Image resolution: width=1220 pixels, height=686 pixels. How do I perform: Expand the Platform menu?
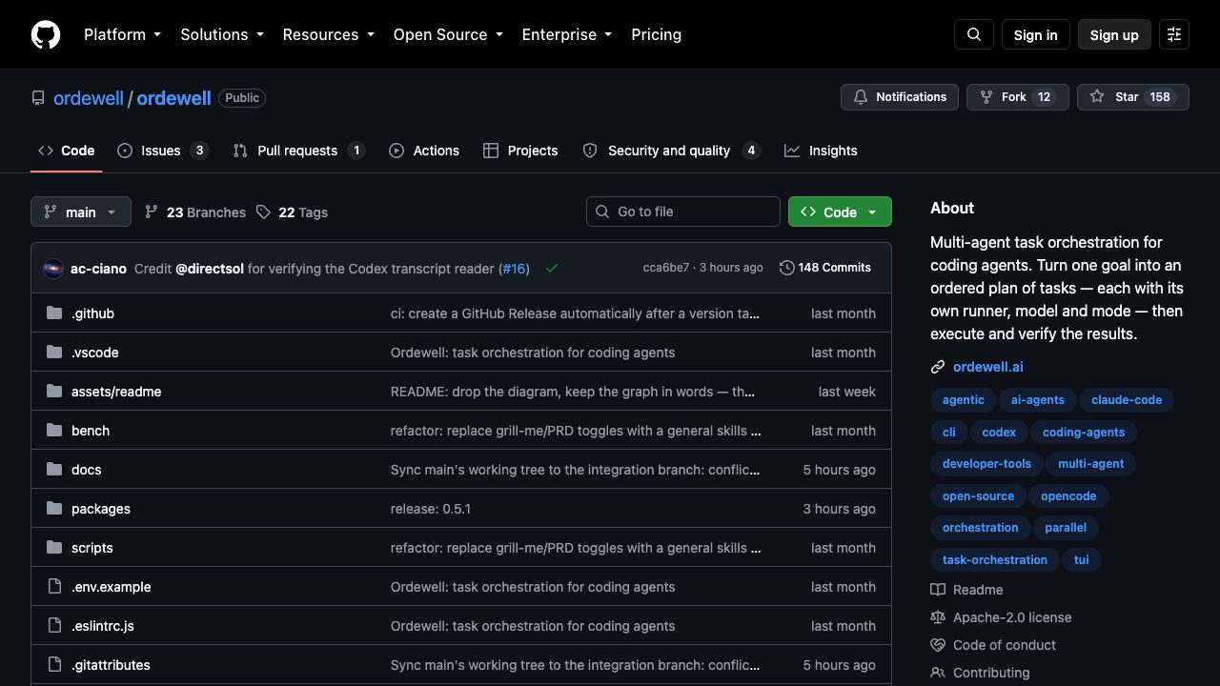[123, 34]
